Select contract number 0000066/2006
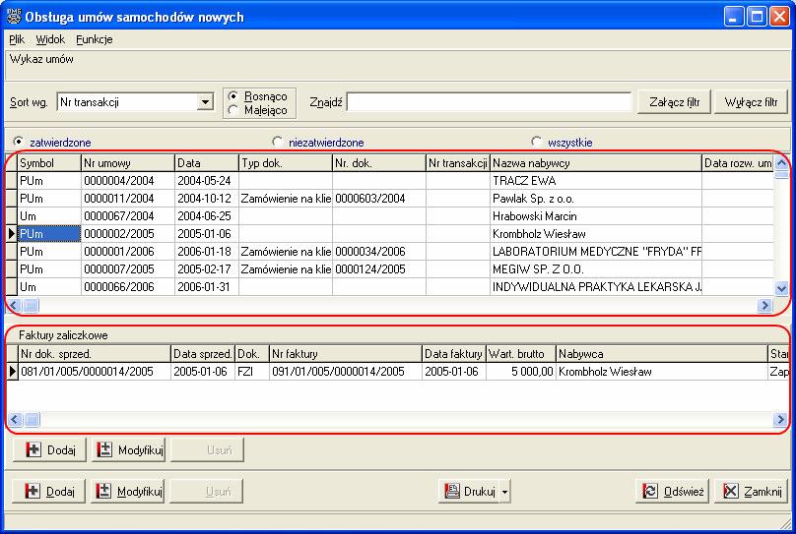Screen dimensions: 796x534 click(128, 287)
